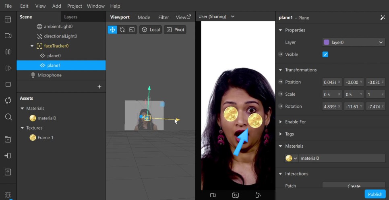Pause the preview with the pause icon
389x200 pixels.
8,52
